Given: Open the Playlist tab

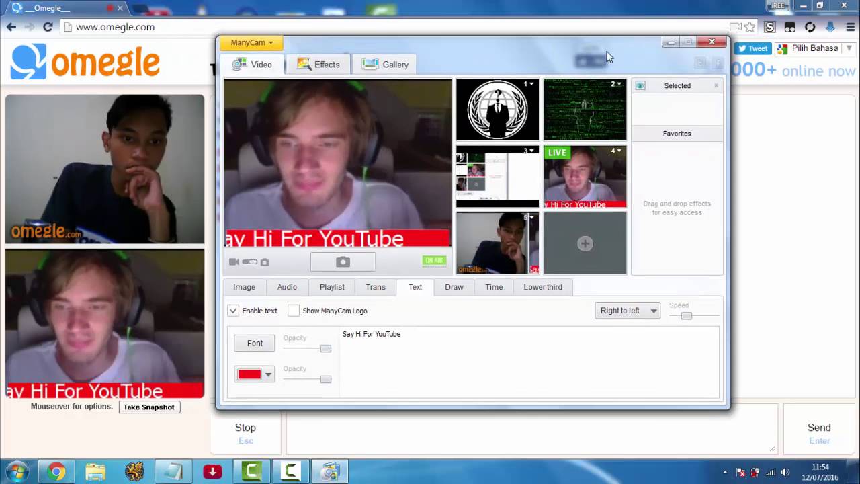Looking at the screenshot, I should click(332, 287).
